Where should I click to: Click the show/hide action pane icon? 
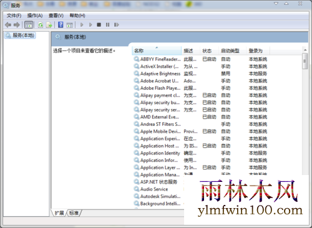(x=69, y=25)
